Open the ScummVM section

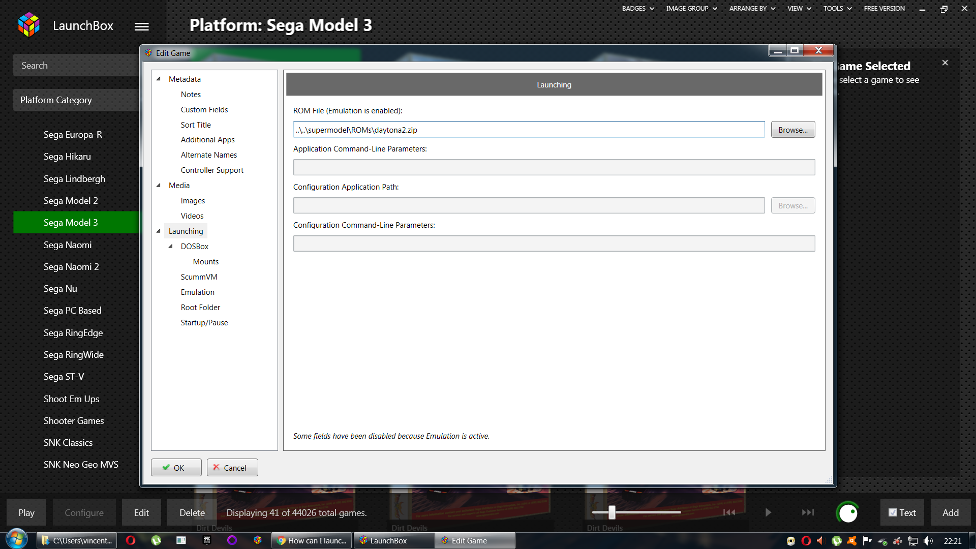tap(199, 277)
